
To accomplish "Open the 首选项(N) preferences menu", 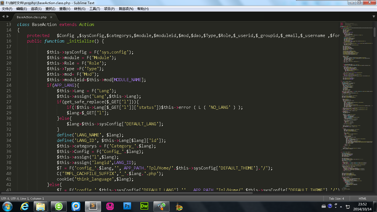I will 126,9.
